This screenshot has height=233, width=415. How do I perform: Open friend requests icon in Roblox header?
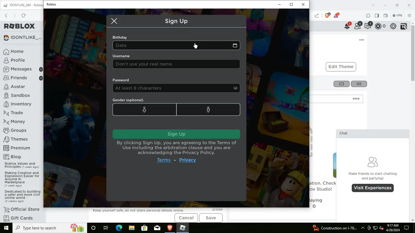(358, 26)
